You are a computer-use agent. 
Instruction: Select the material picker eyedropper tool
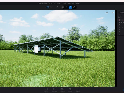pos(57,7)
